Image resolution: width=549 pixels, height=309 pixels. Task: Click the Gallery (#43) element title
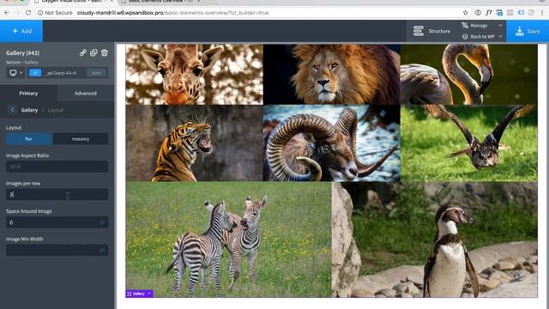tap(23, 53)
